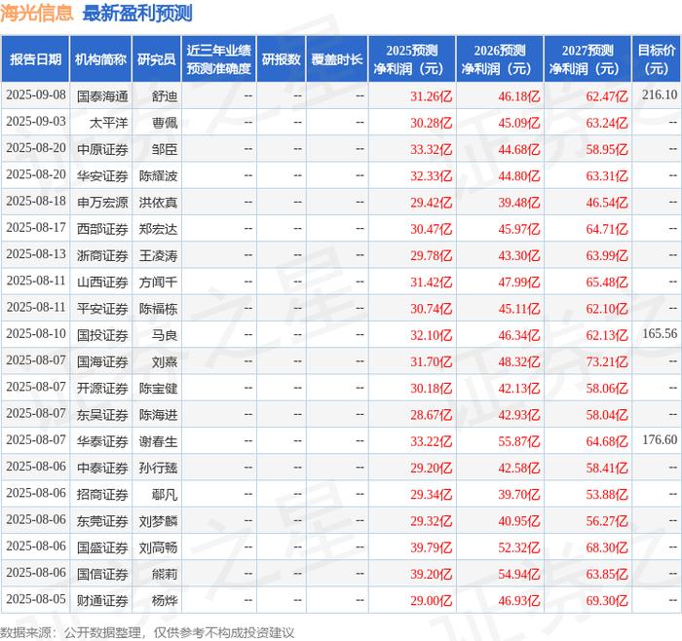Click analyst name 刘梦麟
This screenshot has height=641, width=682.
(158, 520)
